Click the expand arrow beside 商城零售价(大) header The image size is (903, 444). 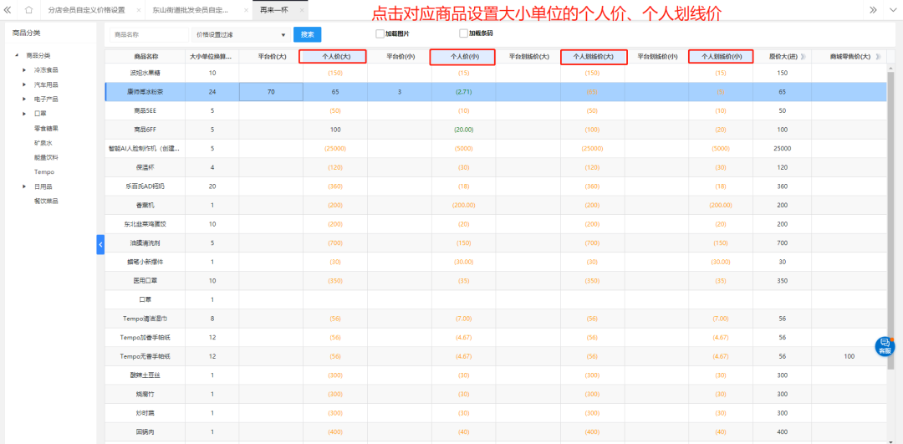pyautogui.click(x=879, y=57)
